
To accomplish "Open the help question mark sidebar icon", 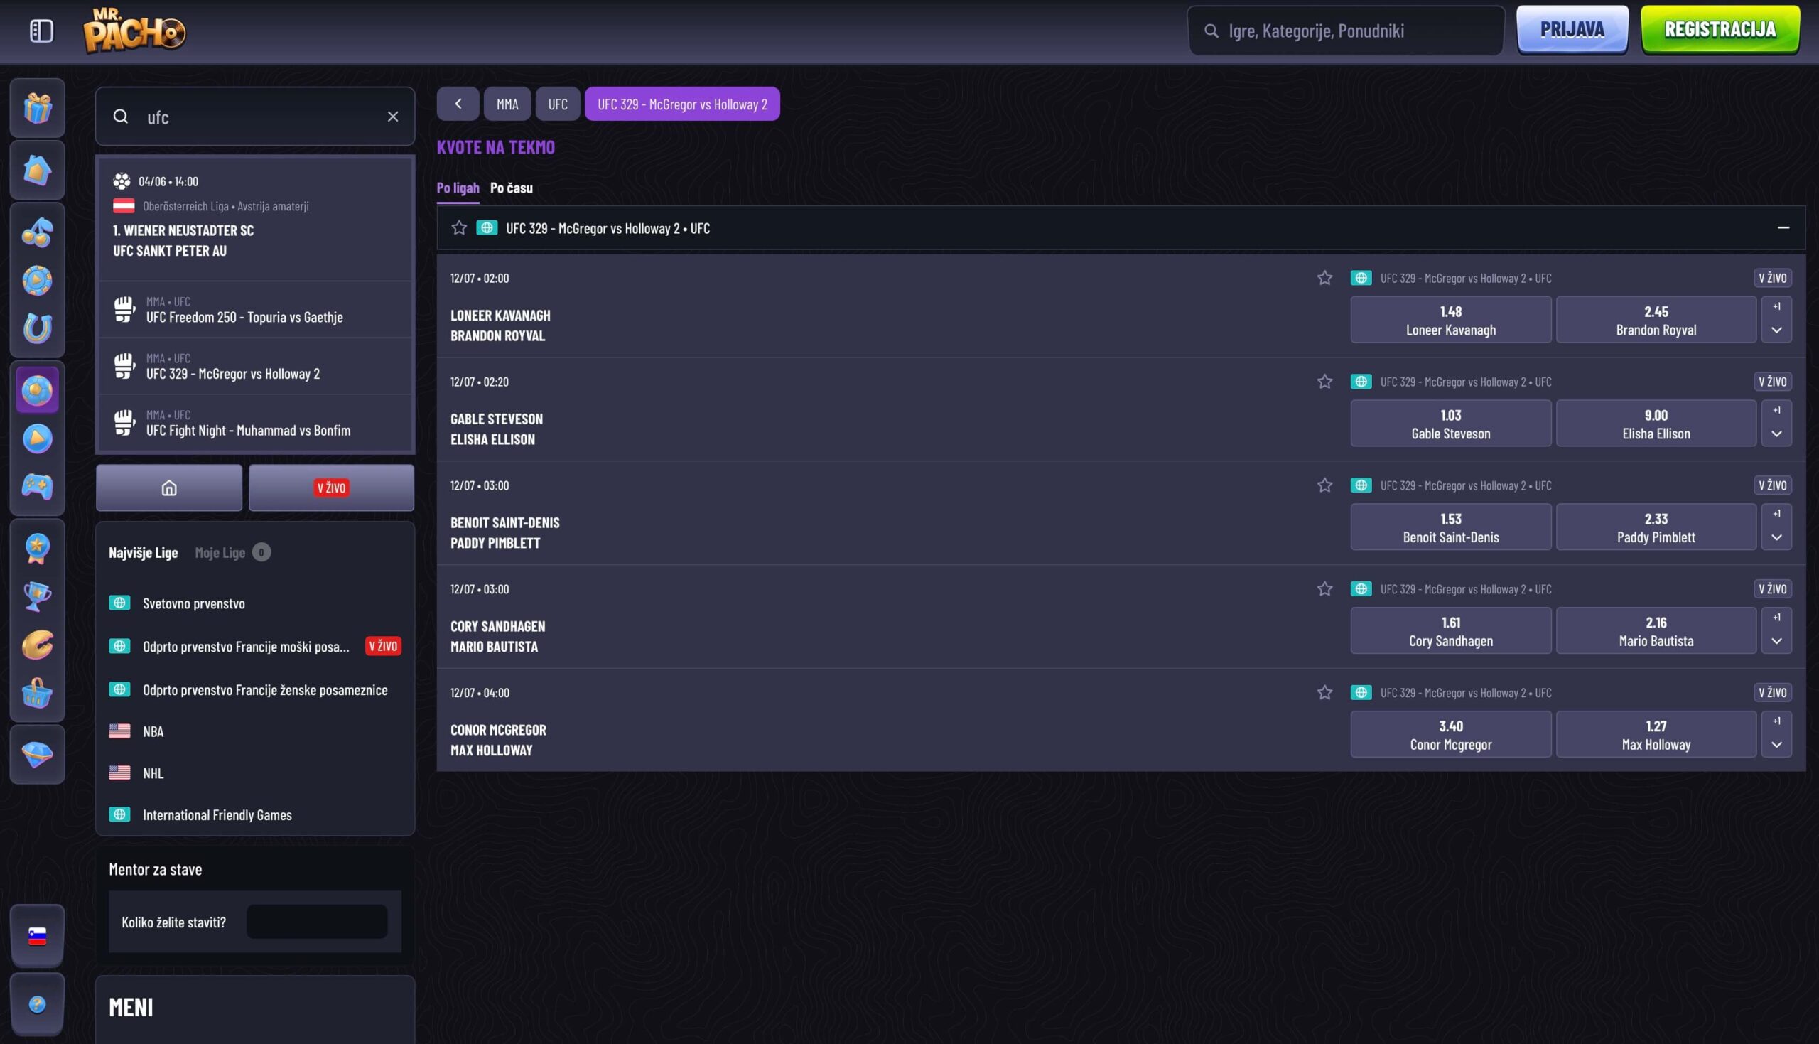I will pyautogui.click(x=37, y=1005).
